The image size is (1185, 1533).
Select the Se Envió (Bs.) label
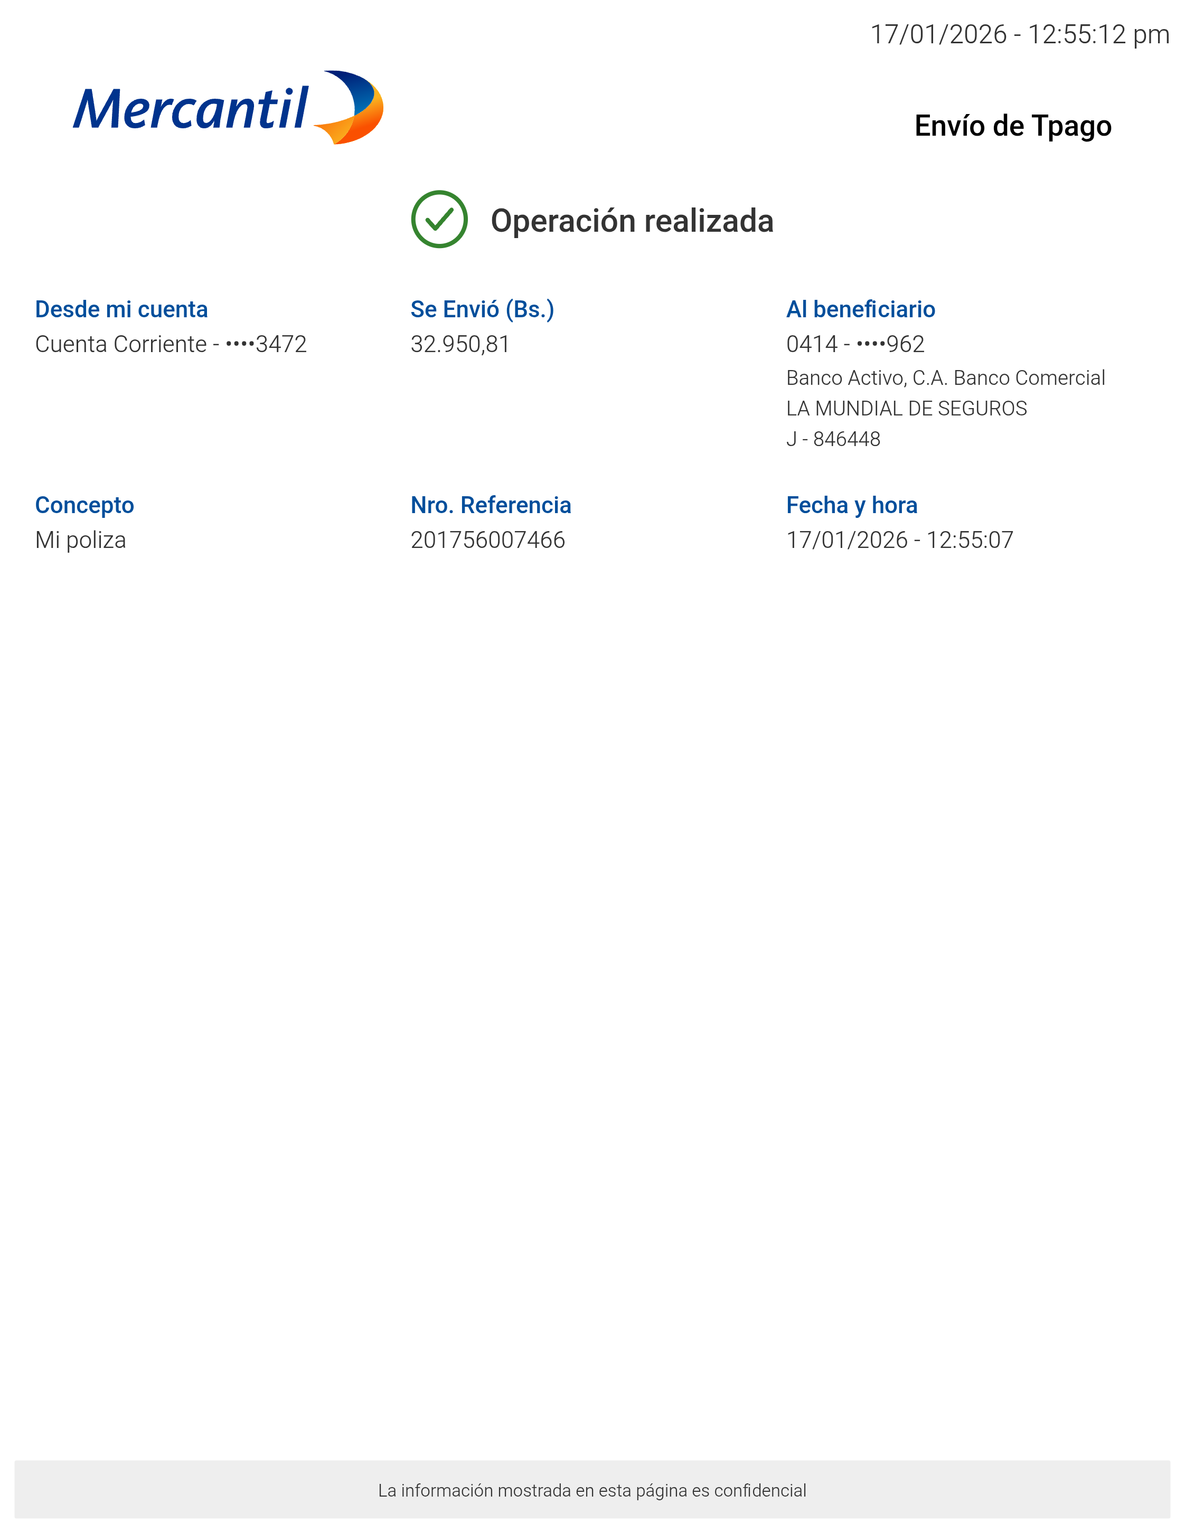click(482, 309)
